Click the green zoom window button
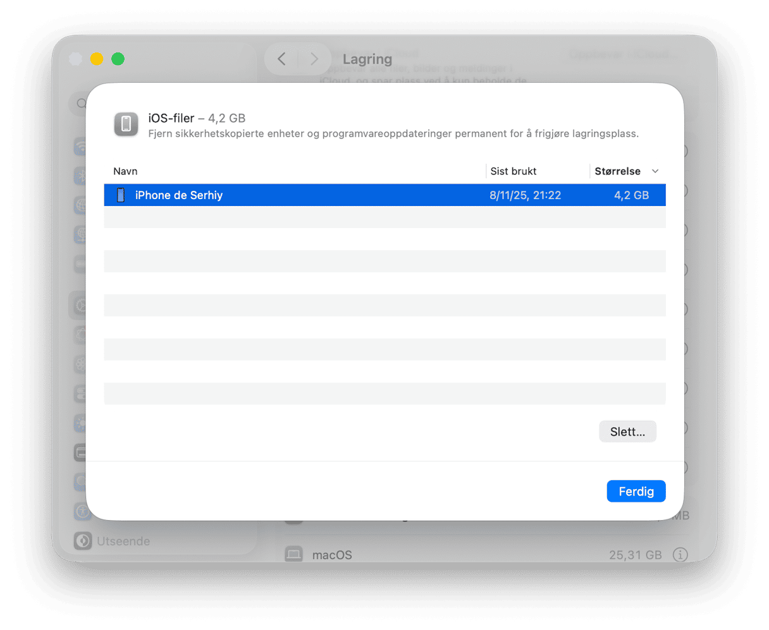 point(118,59)
